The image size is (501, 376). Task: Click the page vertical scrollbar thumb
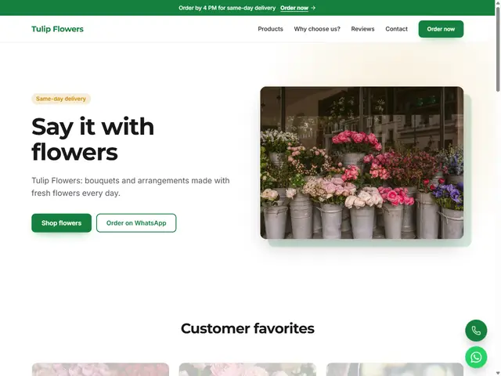498,48
